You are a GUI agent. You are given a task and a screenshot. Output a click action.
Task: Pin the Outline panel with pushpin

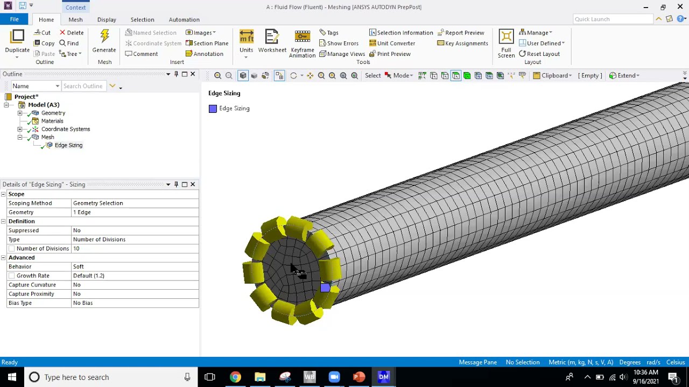click(x=176, y=74)
